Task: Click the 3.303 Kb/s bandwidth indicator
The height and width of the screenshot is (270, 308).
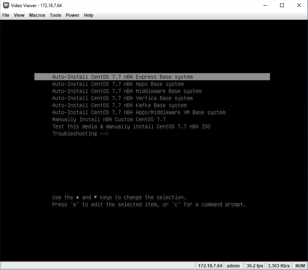Action: [x=278, y=266]
